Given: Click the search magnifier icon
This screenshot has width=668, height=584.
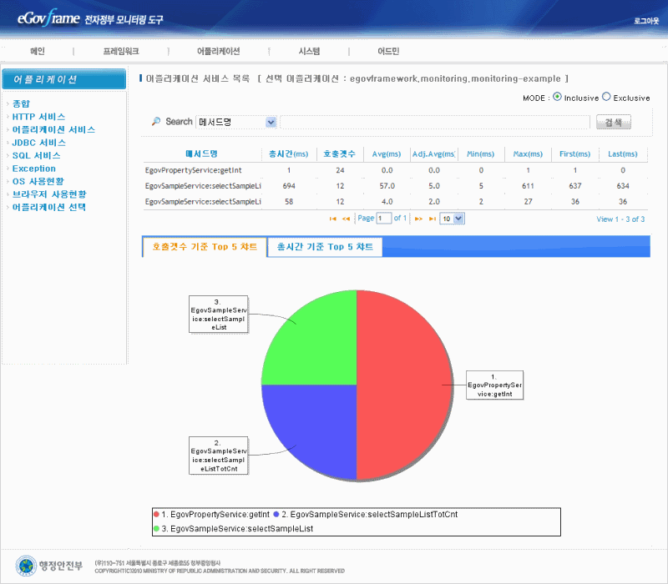Looking at the screenshot, I should coord(156,122).
